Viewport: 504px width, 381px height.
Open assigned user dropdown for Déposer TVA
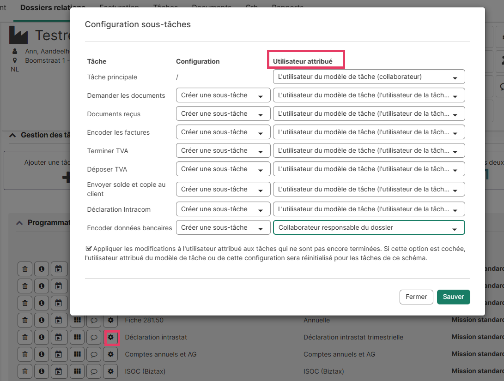point(369,169)
